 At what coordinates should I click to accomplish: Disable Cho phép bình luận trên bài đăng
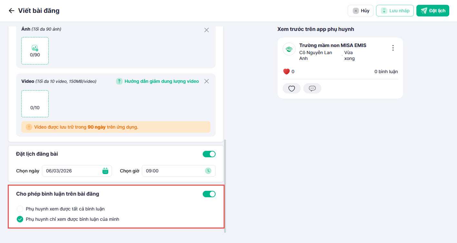[x=209, y=194]
